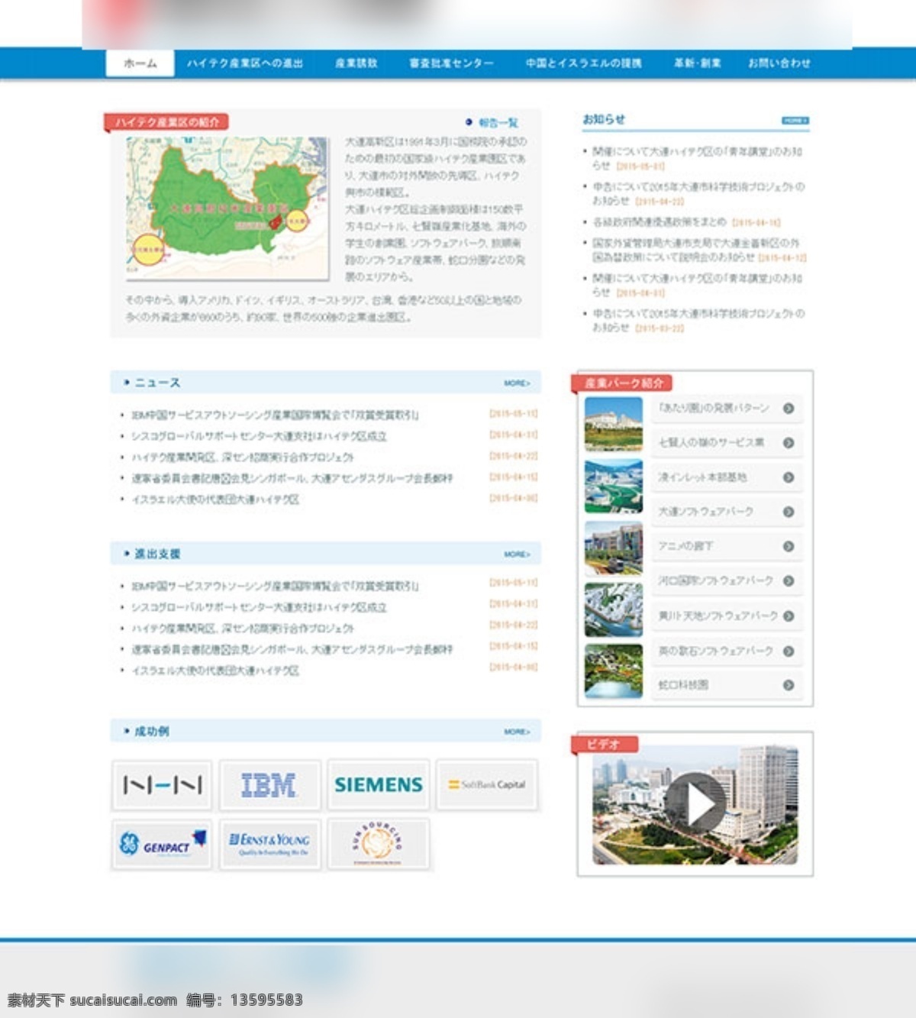Open the ニュース item about シスコグローバルサポートセンター
Viewport: 916px width, 1018px height.
click(x=259, y=436)
